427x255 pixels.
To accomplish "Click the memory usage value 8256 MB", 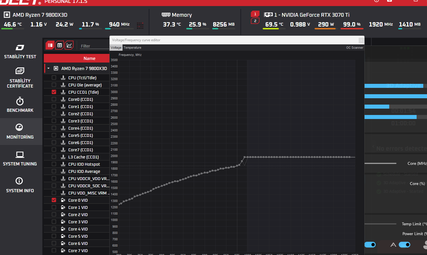I will (224, 24).
